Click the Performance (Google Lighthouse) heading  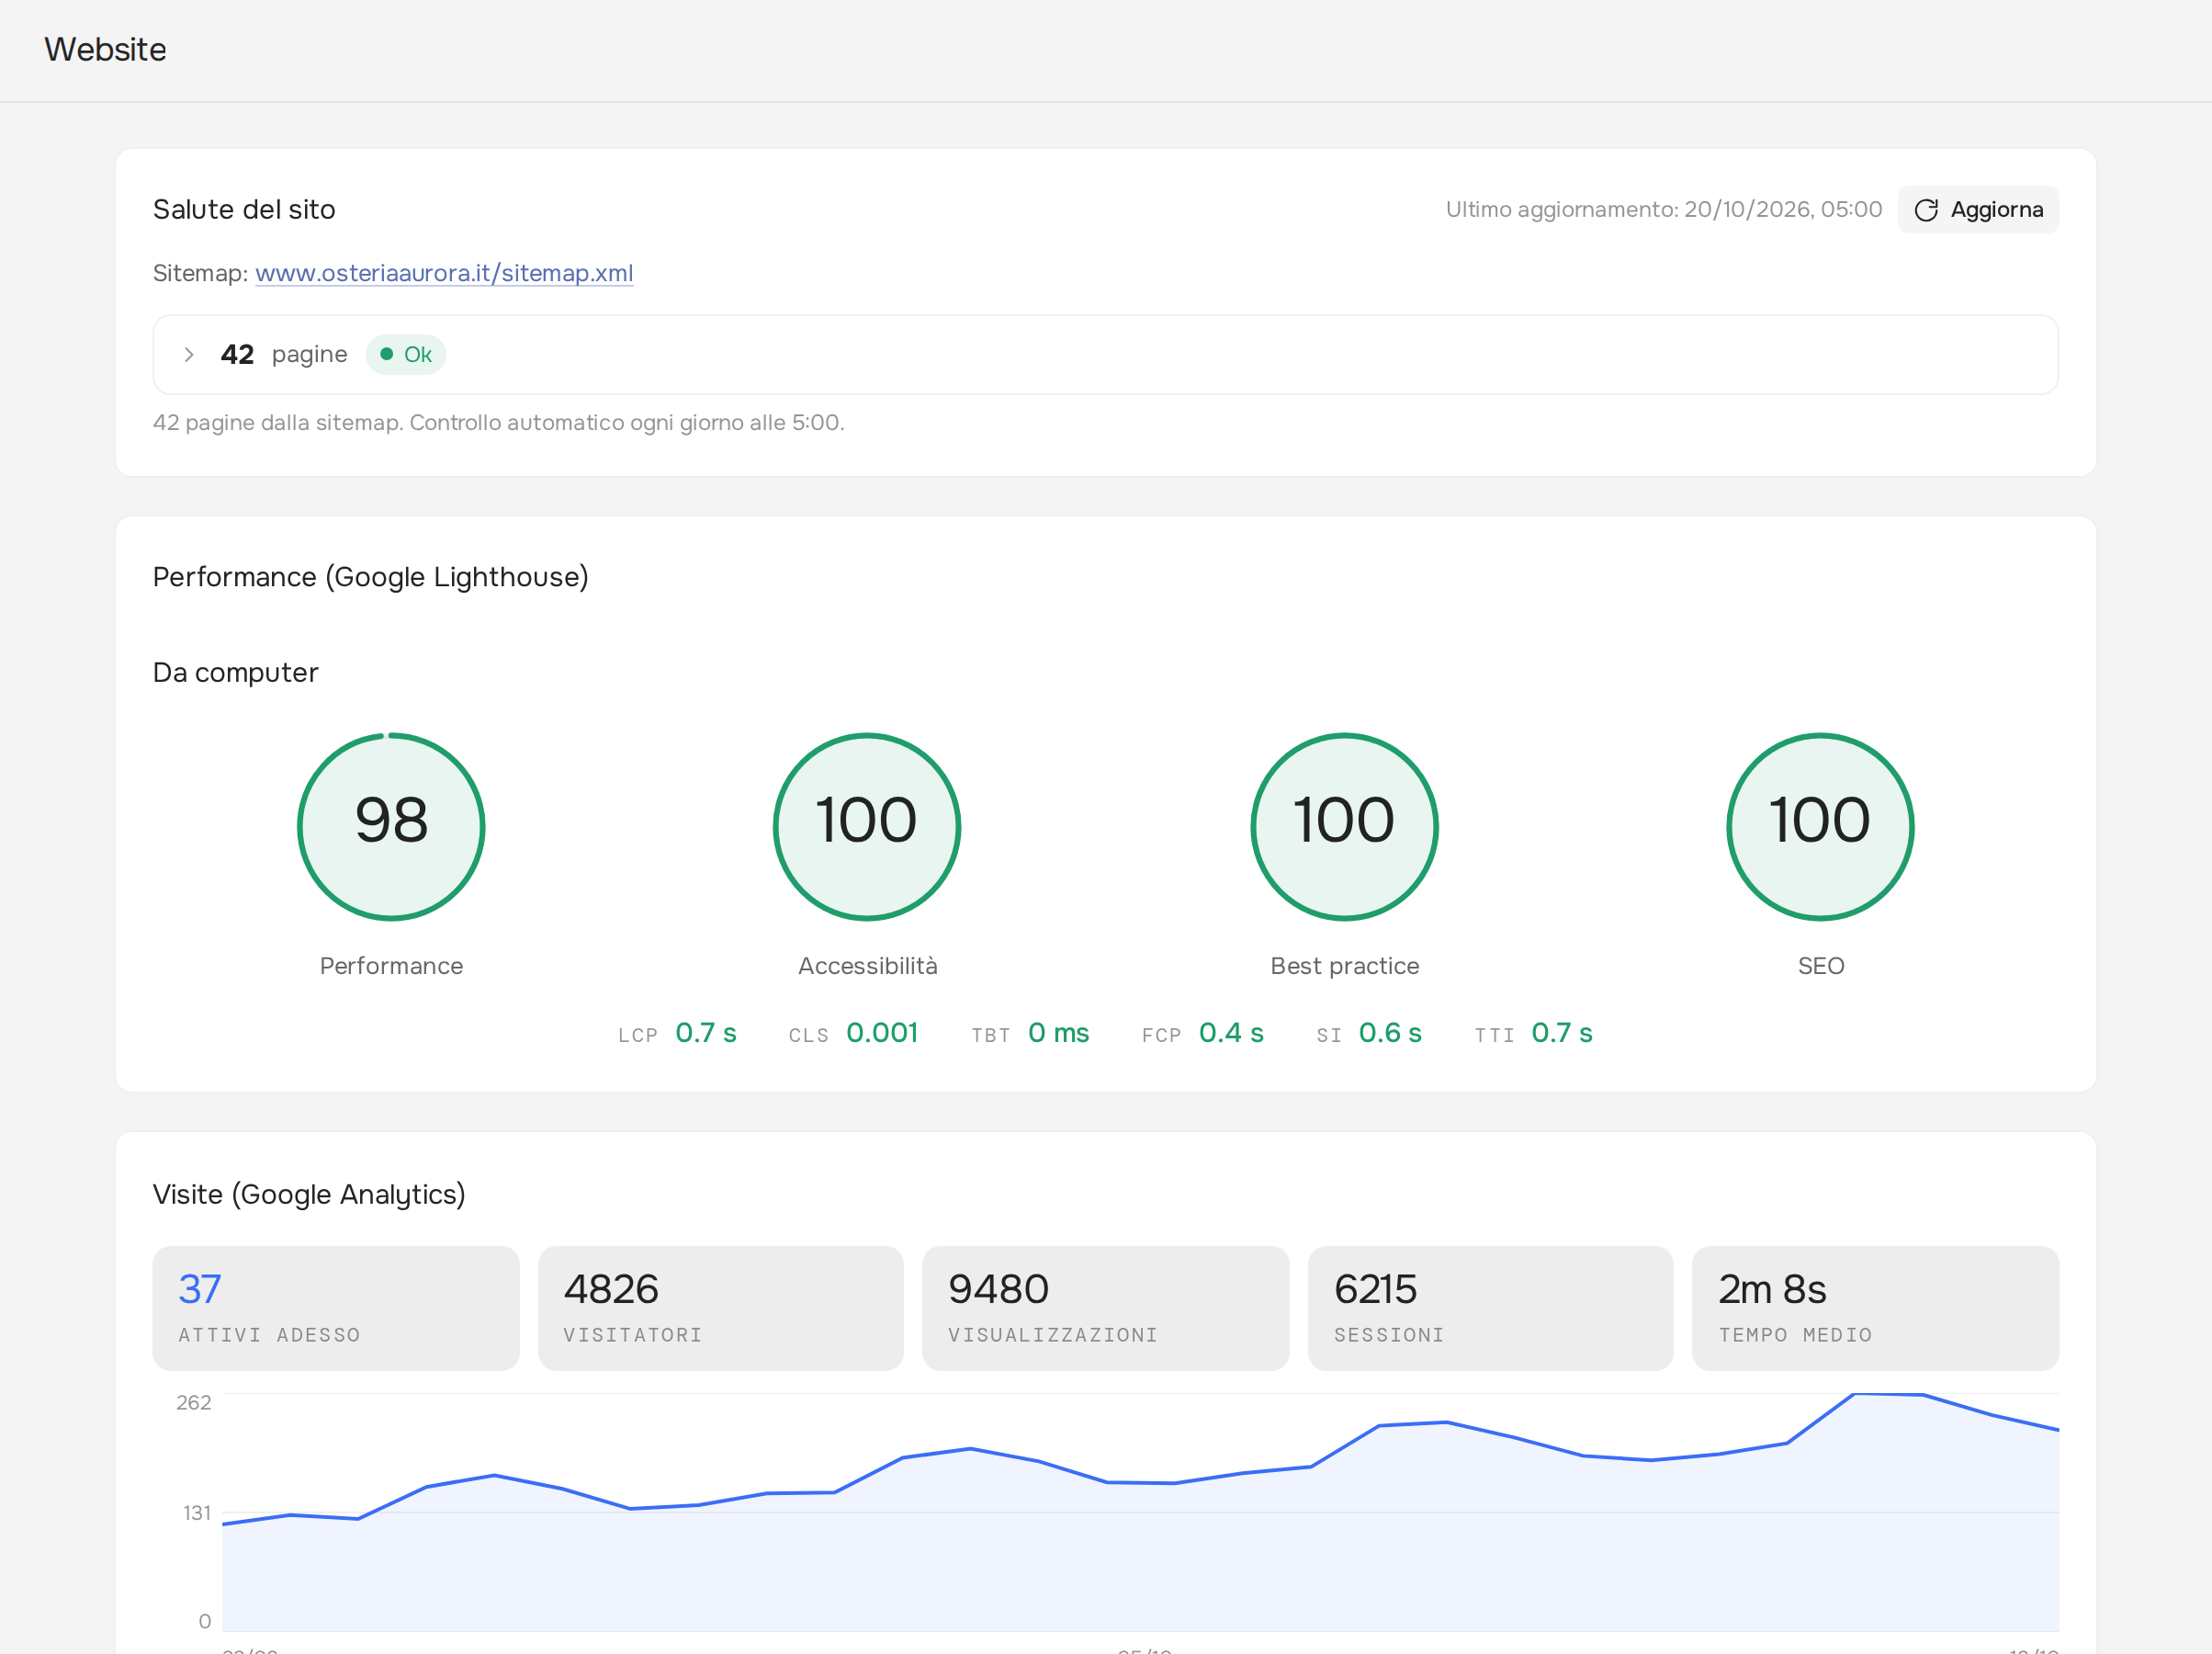(x=371, y=577)
